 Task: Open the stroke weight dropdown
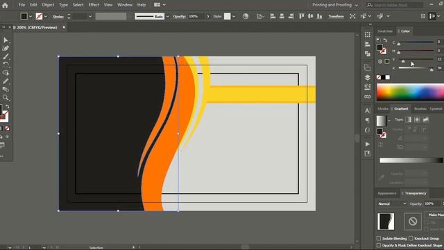point(90,17)
